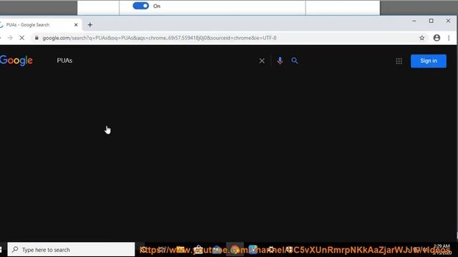The image size is (458, 257).
Task: Open the Google apps grid
Action: tap(399, 61)
